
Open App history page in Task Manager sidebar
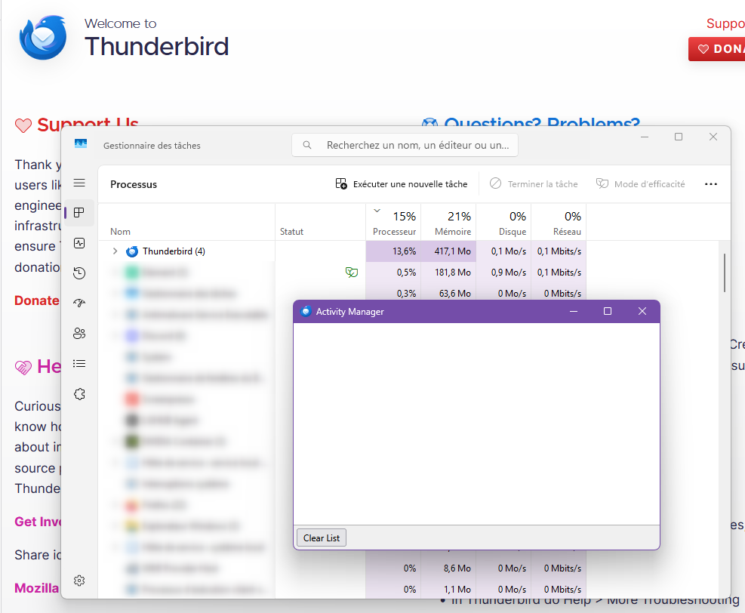point(79,273)
